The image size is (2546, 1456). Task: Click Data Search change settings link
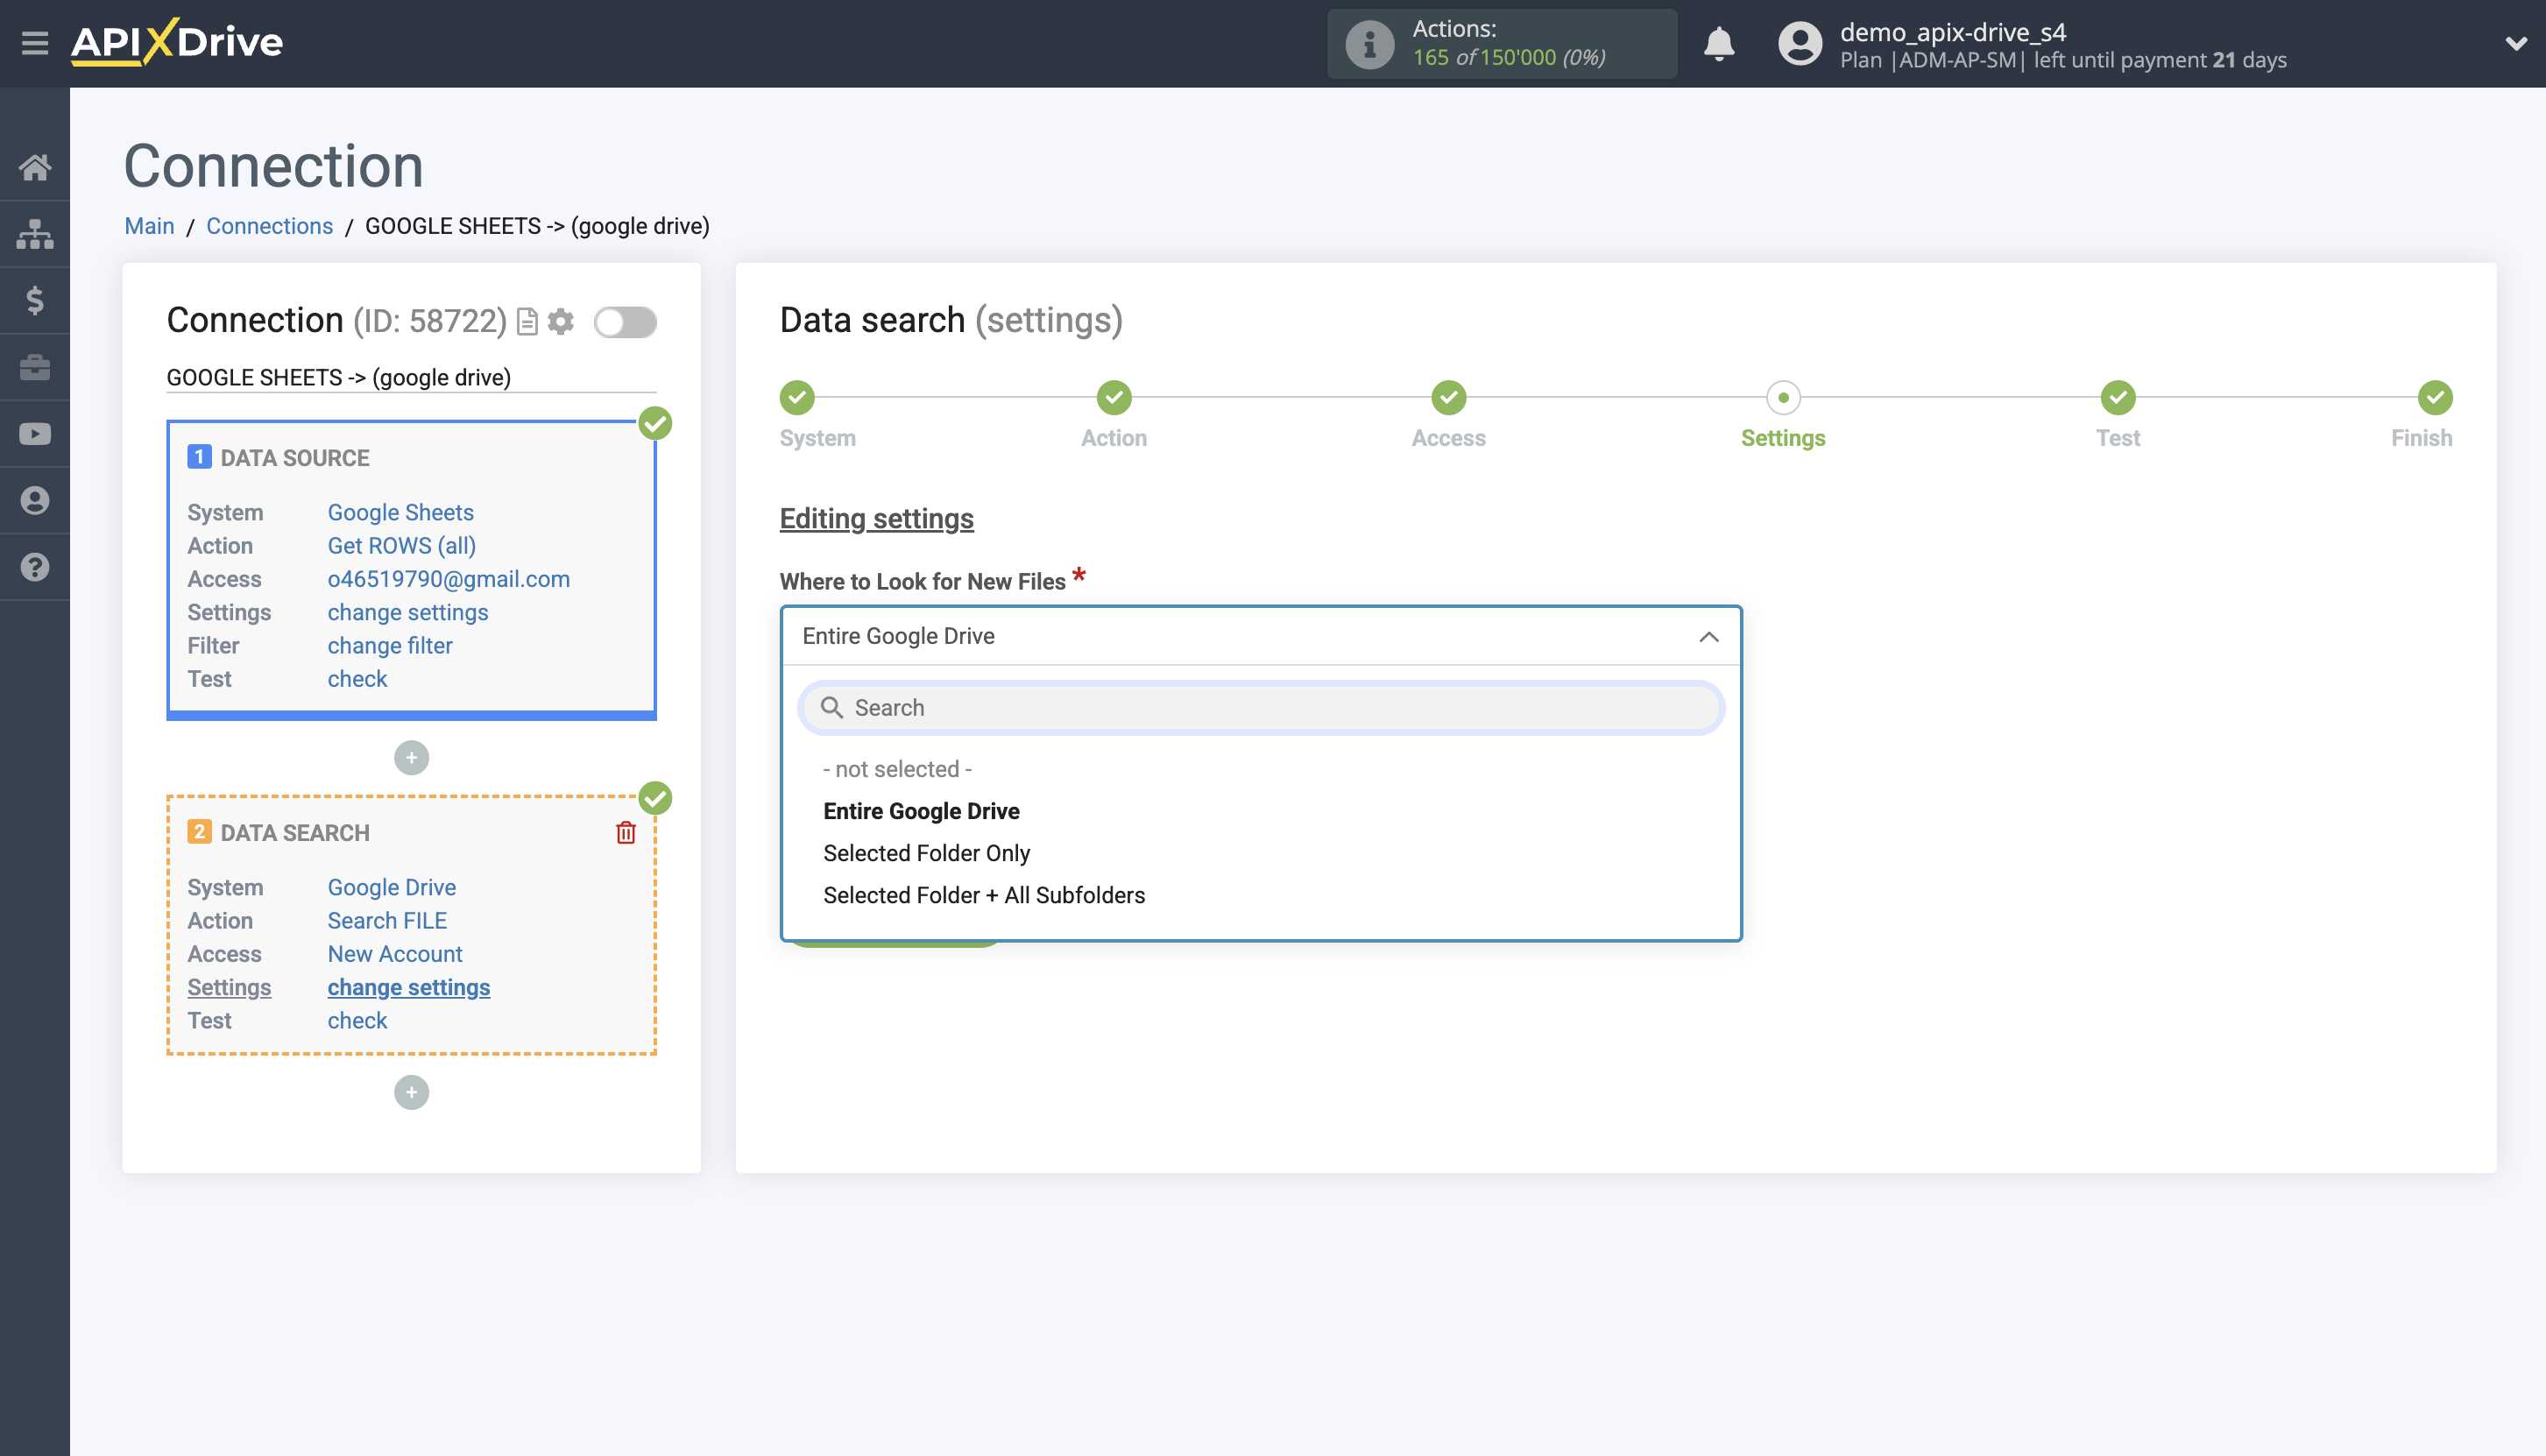click(408, 987)
